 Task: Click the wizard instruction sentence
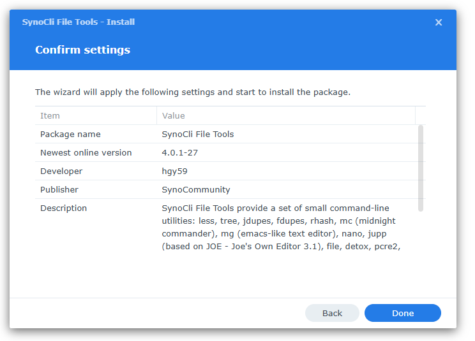(x=192, y=92)
